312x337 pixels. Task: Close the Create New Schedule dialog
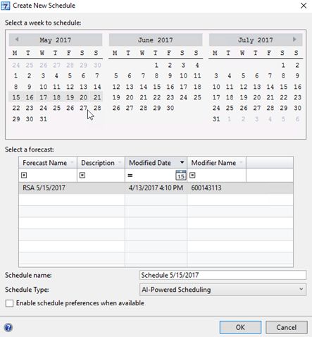(304, 6)
